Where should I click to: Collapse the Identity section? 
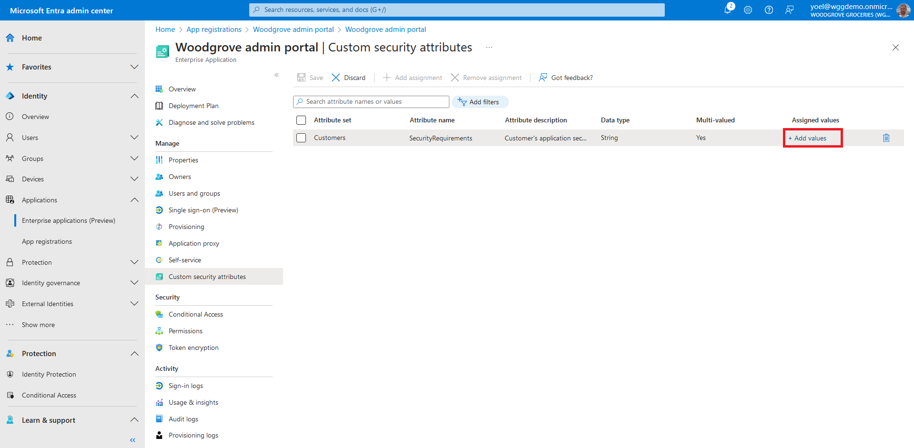[134, 96]
